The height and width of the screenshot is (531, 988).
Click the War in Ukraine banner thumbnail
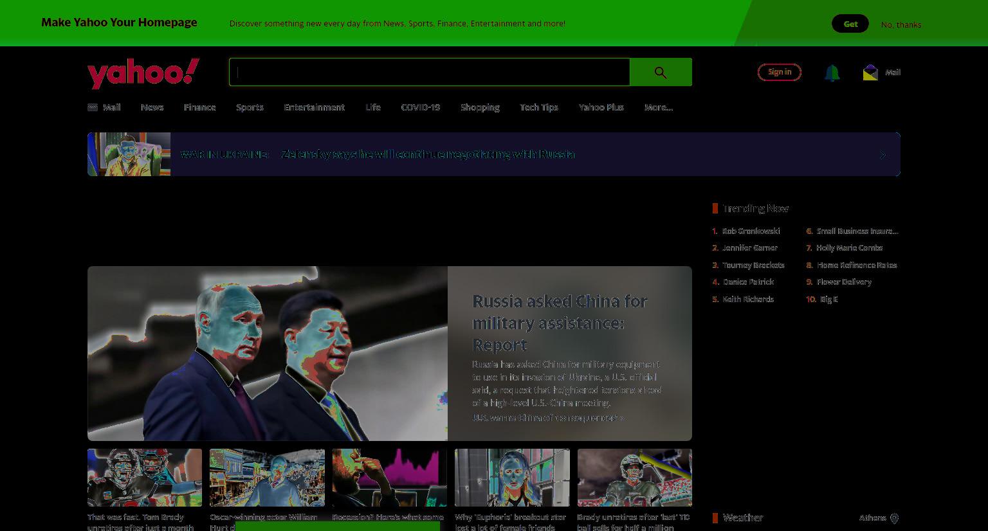(129, 154)
